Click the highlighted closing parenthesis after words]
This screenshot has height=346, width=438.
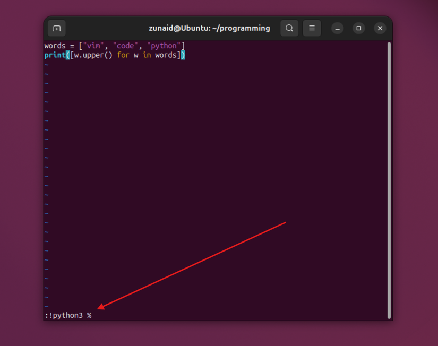click(183, 55)
